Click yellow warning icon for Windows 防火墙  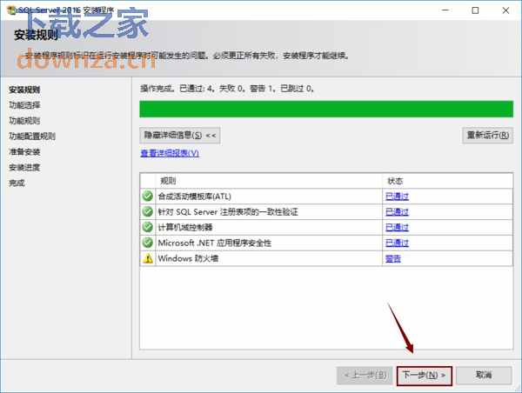pyautogui.click(x=148, y=258)
